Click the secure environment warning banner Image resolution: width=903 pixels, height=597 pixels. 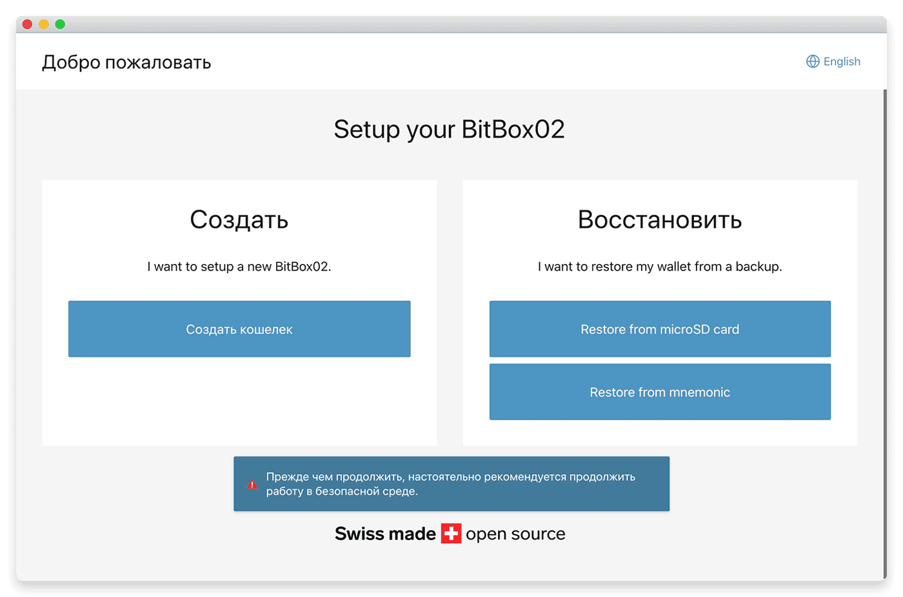(x=451, y=484)
